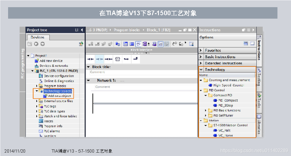This screenshot has height=156, width=291.
Task: Collapse the Compact PID folder
Action: coord(205,95)
